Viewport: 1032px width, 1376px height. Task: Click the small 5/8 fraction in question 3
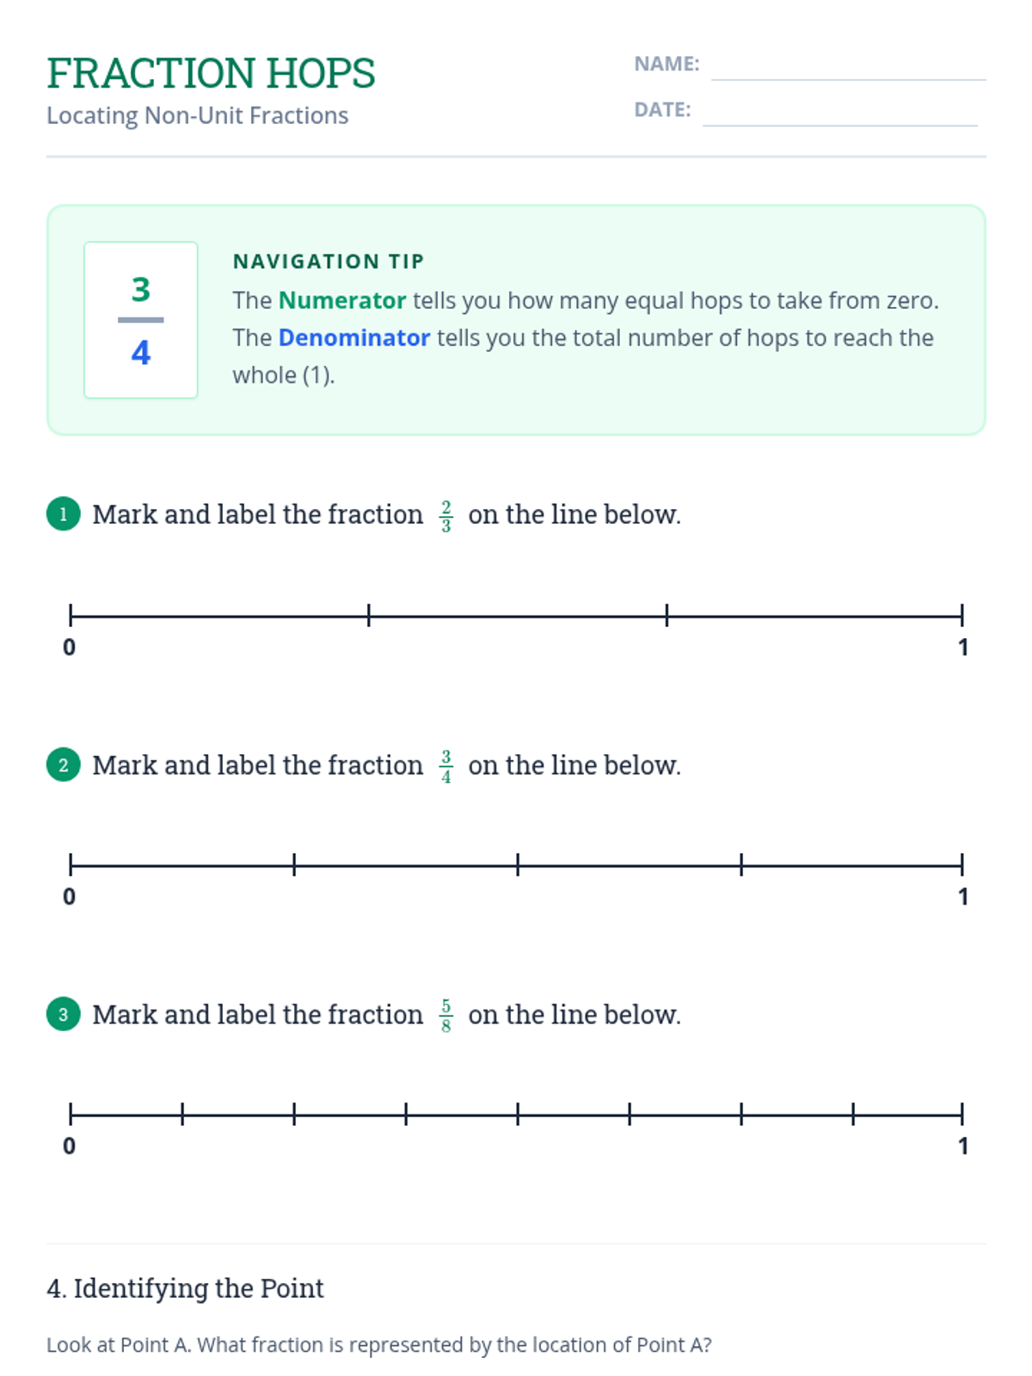click(x=445, y=1016)
